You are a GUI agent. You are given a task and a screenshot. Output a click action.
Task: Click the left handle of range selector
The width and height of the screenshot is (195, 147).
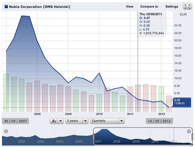(x=93, y=137)
